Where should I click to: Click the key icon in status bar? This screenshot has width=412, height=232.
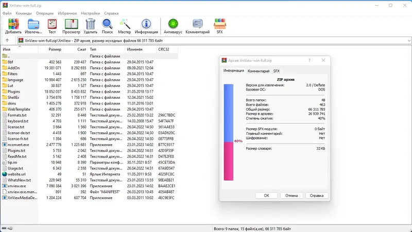(10, 228)
